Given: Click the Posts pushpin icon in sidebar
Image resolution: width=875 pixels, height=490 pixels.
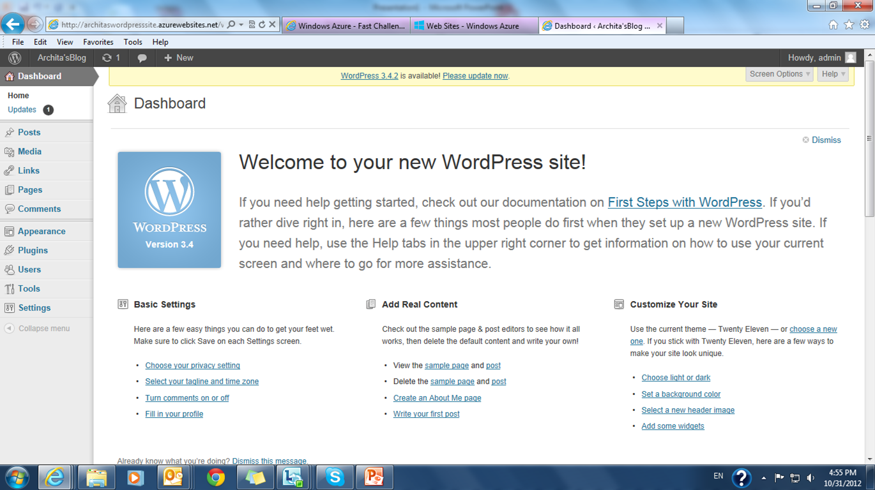Looking at the screenshot, I should pos(9,133).
